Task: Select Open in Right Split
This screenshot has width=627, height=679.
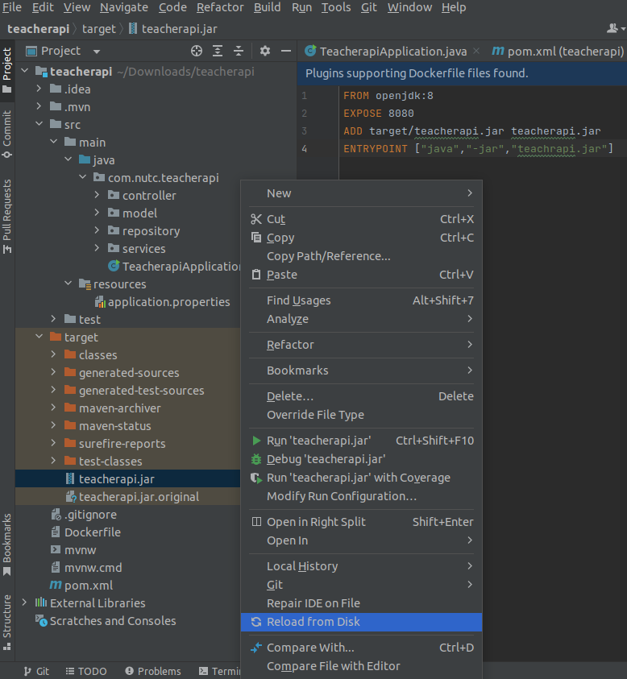Action: click(361, 522)
